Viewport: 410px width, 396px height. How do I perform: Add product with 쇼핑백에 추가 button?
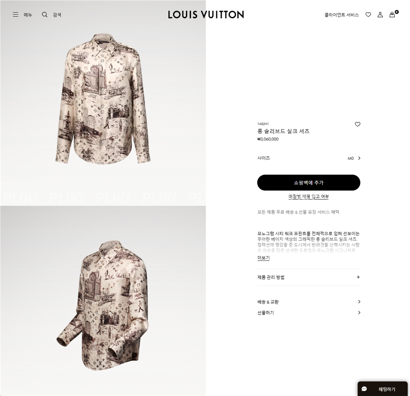[309, 183]
